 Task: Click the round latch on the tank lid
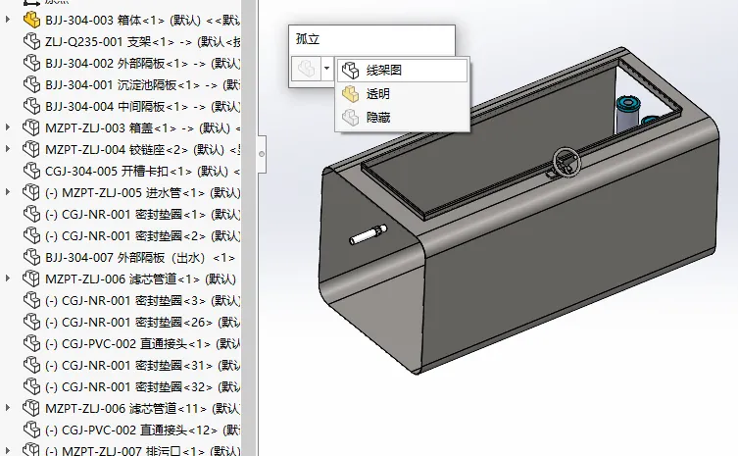[566, 163]
